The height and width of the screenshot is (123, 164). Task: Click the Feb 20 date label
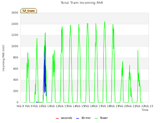[x=122, y=106]
